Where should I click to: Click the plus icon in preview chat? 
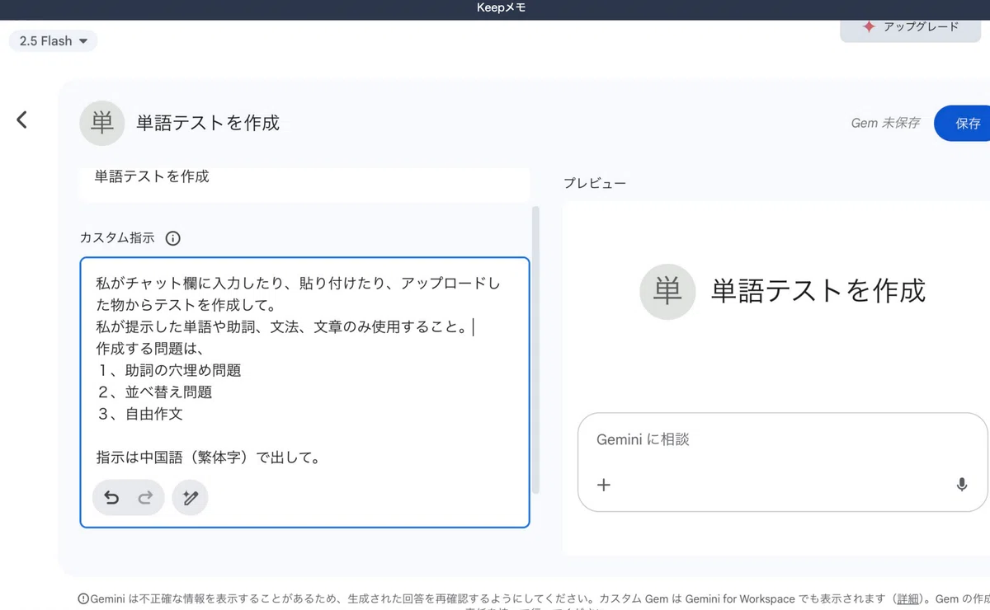604,485
